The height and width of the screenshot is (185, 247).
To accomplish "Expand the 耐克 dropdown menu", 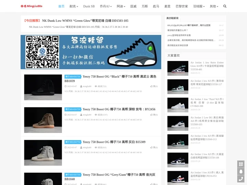I will click(74, 6).
